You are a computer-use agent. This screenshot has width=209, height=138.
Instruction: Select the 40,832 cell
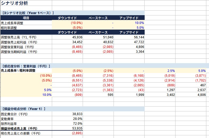tap(98, 42)
